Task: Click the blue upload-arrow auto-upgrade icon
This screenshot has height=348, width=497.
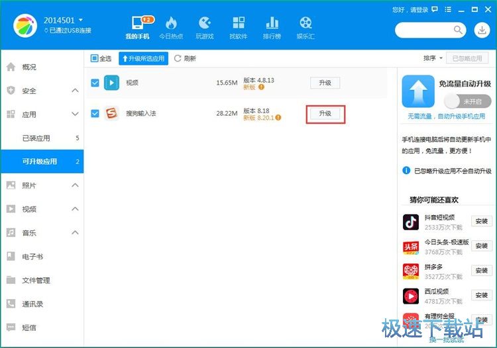Action: pyautogui.click(x=418, y=91)
